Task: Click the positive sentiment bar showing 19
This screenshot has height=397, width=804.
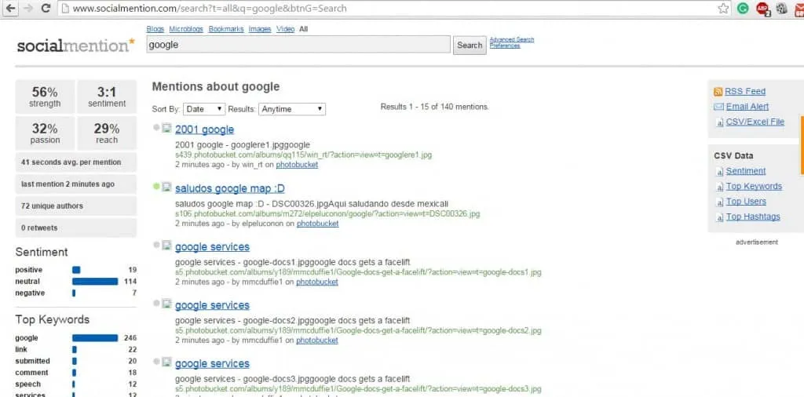Action: 76,270
